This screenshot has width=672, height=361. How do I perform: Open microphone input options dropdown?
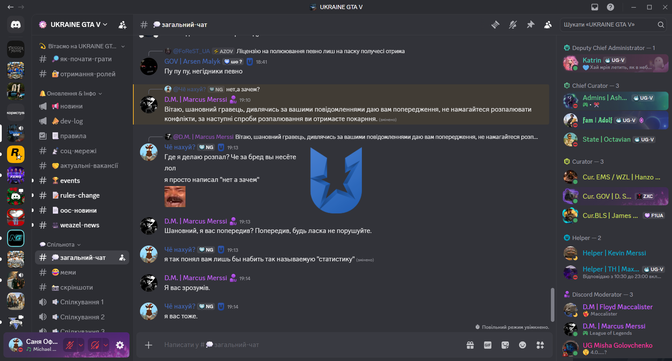tap(81, 345)
